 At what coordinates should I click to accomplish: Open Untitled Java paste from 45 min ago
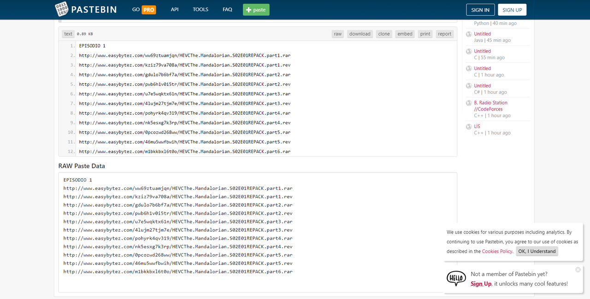[482, 34]
